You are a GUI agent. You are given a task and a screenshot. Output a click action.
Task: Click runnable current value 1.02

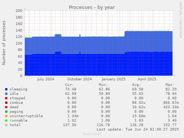(72, 121)
